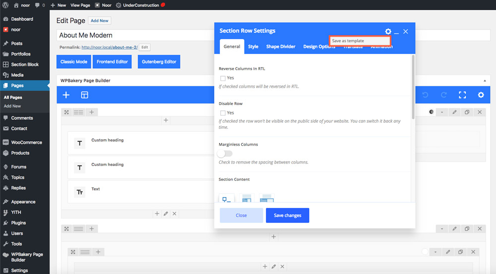496x274 pixels.
Task: Edit the first row with pencil icon
Action: click(x=454, y=112)
